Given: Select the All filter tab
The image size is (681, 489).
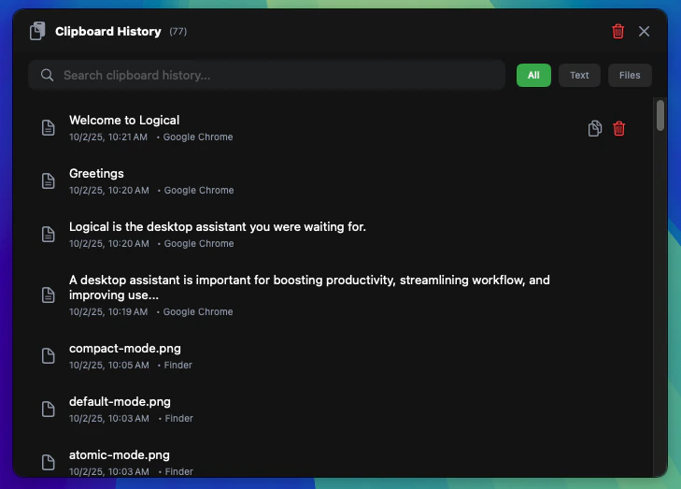Looking at the screenshot, I should 533,75.
